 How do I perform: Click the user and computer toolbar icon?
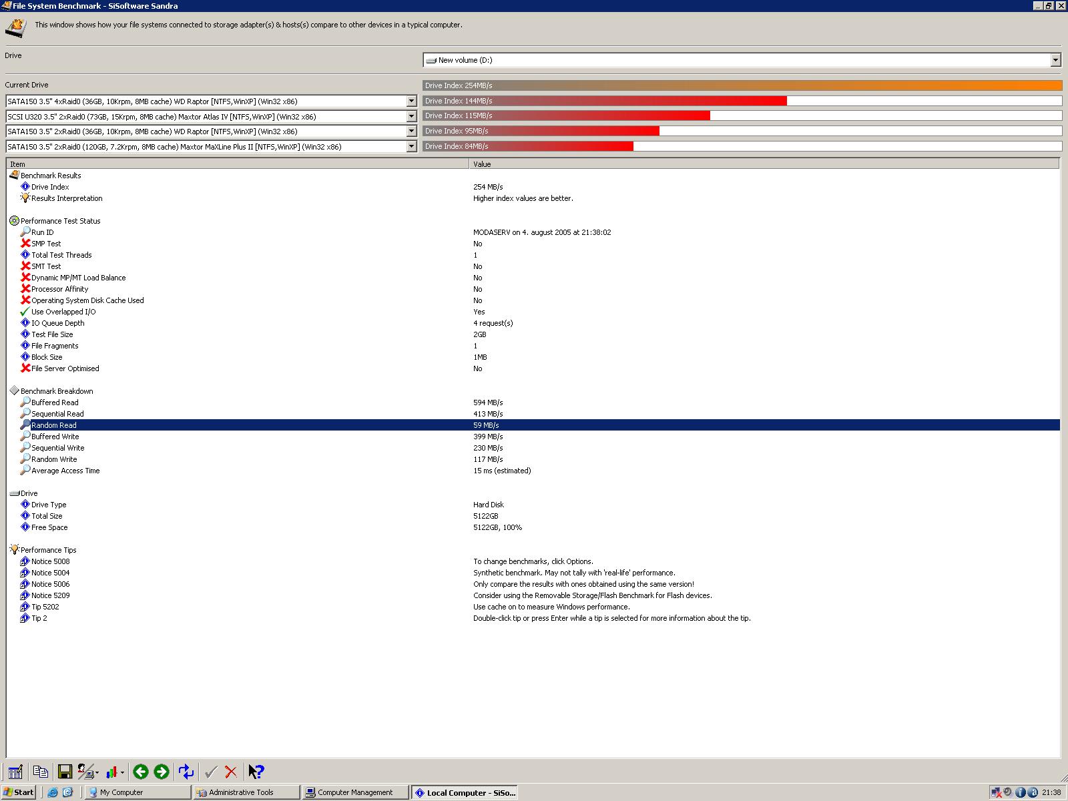coord(87,772)
